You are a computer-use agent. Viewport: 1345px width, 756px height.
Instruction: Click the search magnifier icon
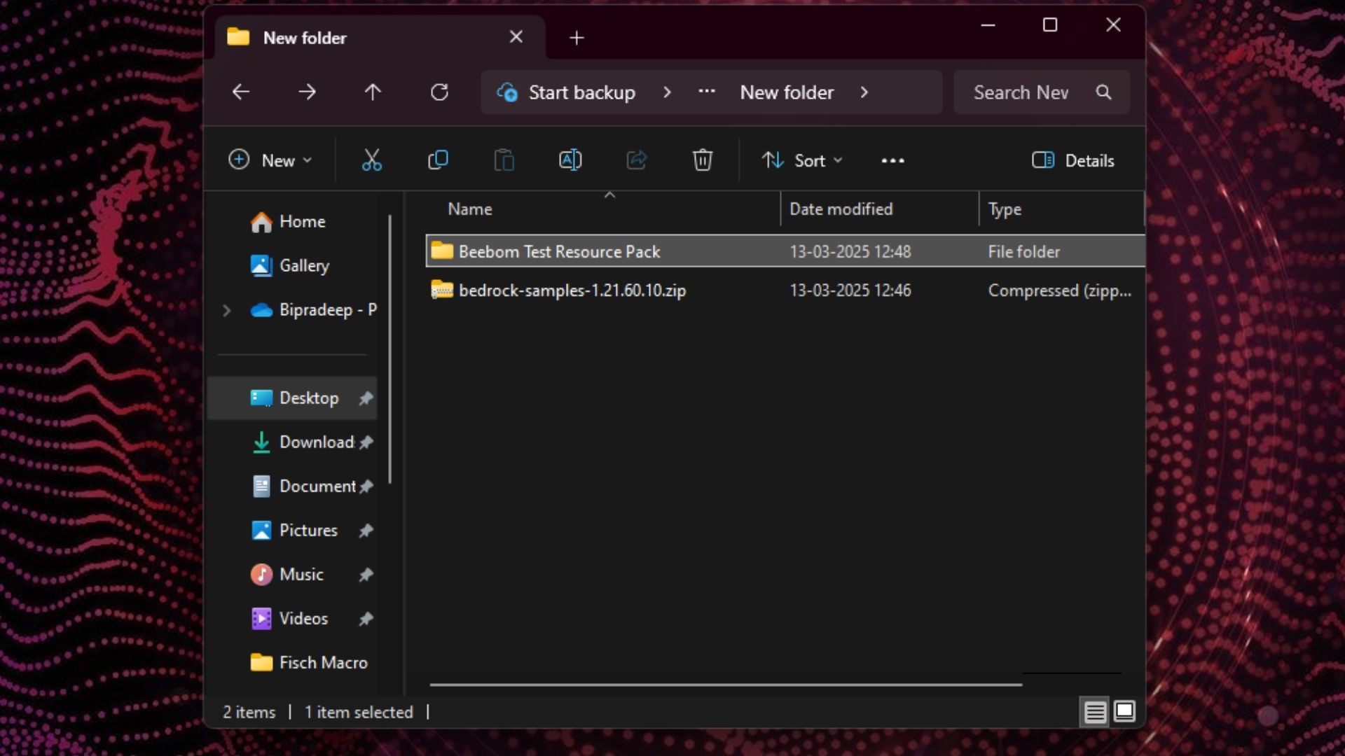(x=1103, y=92)
